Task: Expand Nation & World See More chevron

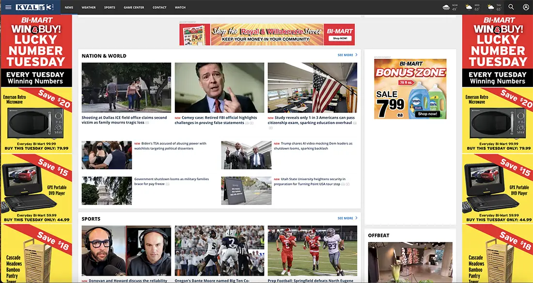Action: tap(356, 55)
